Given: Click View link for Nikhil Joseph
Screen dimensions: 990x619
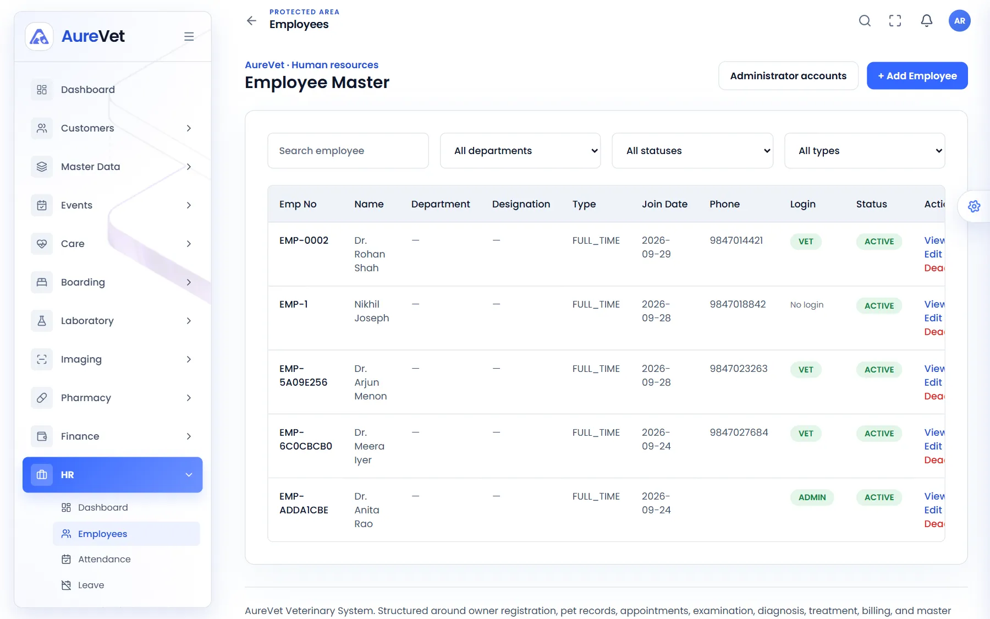Looking at the screenshot, I should 934,304.
